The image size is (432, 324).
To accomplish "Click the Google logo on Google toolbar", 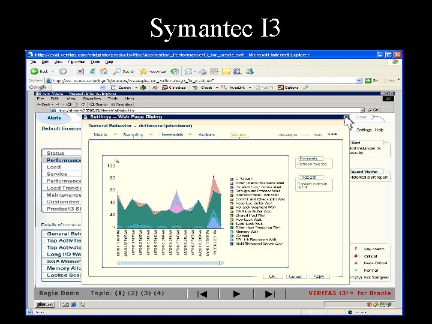I will (x=37, y=88).
